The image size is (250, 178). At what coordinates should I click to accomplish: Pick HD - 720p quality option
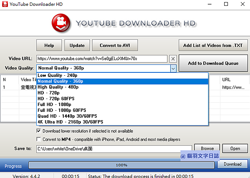point(122,93)
